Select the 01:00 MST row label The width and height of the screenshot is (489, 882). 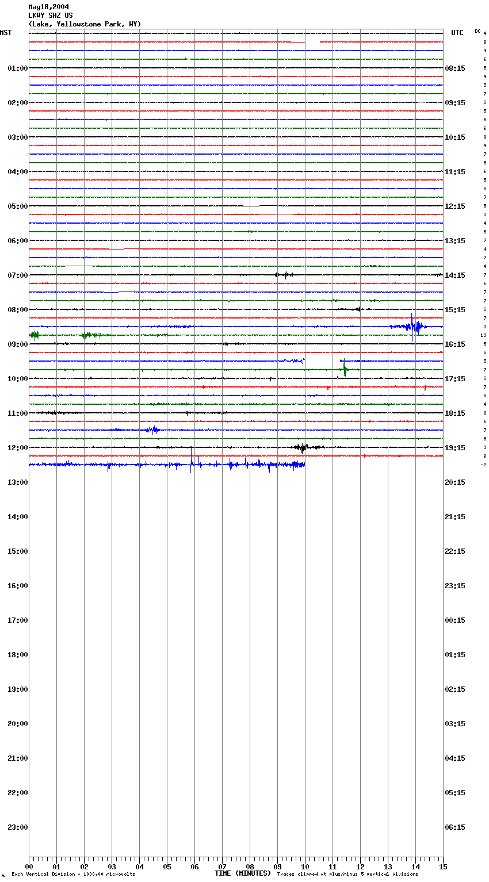[x=18, y=68]
